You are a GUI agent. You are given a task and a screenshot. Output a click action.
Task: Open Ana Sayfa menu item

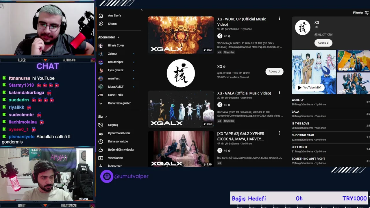tap(114, 16)
